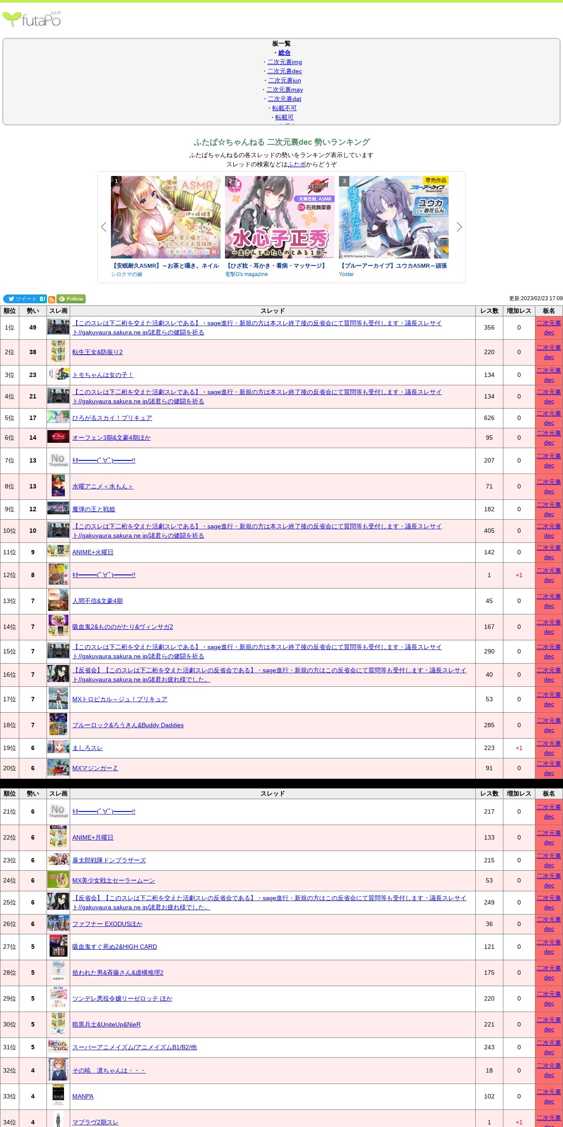Open the 水心子正秀 ASMR ad image

click(280, 217)
